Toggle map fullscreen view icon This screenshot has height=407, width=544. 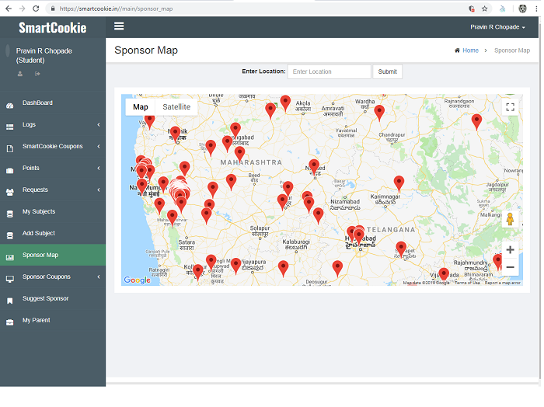click(x=510, y=107)
